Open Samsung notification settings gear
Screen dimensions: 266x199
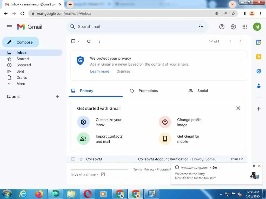point(254,166)
